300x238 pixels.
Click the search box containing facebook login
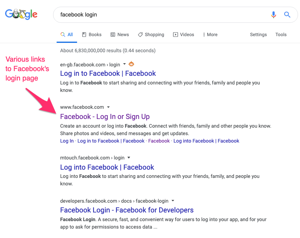pyautogui.click(x=175, y=15)
